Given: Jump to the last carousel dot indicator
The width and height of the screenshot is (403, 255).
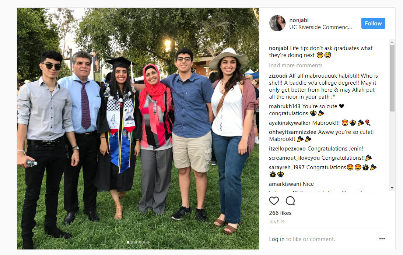Looking at the screenshot, I should 148,242.
